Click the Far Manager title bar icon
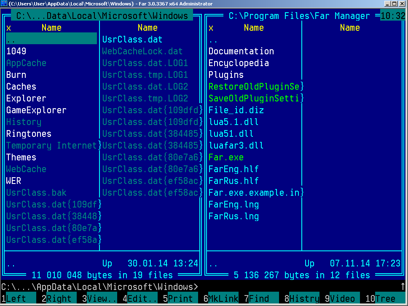Screen dimensions: 408x306 tap(4, 4)
